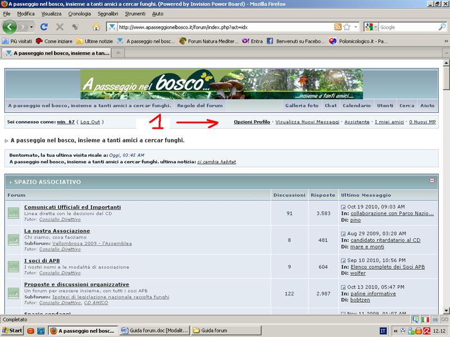Switch to 'Guida forum.doc' taskbar window
Screen dimensions: 450x337
tap(155, 331)
